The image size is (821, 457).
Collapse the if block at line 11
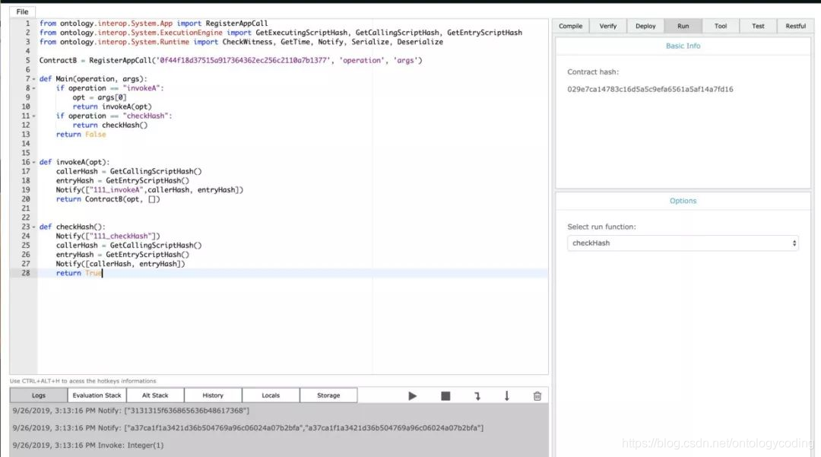(34, 116)
